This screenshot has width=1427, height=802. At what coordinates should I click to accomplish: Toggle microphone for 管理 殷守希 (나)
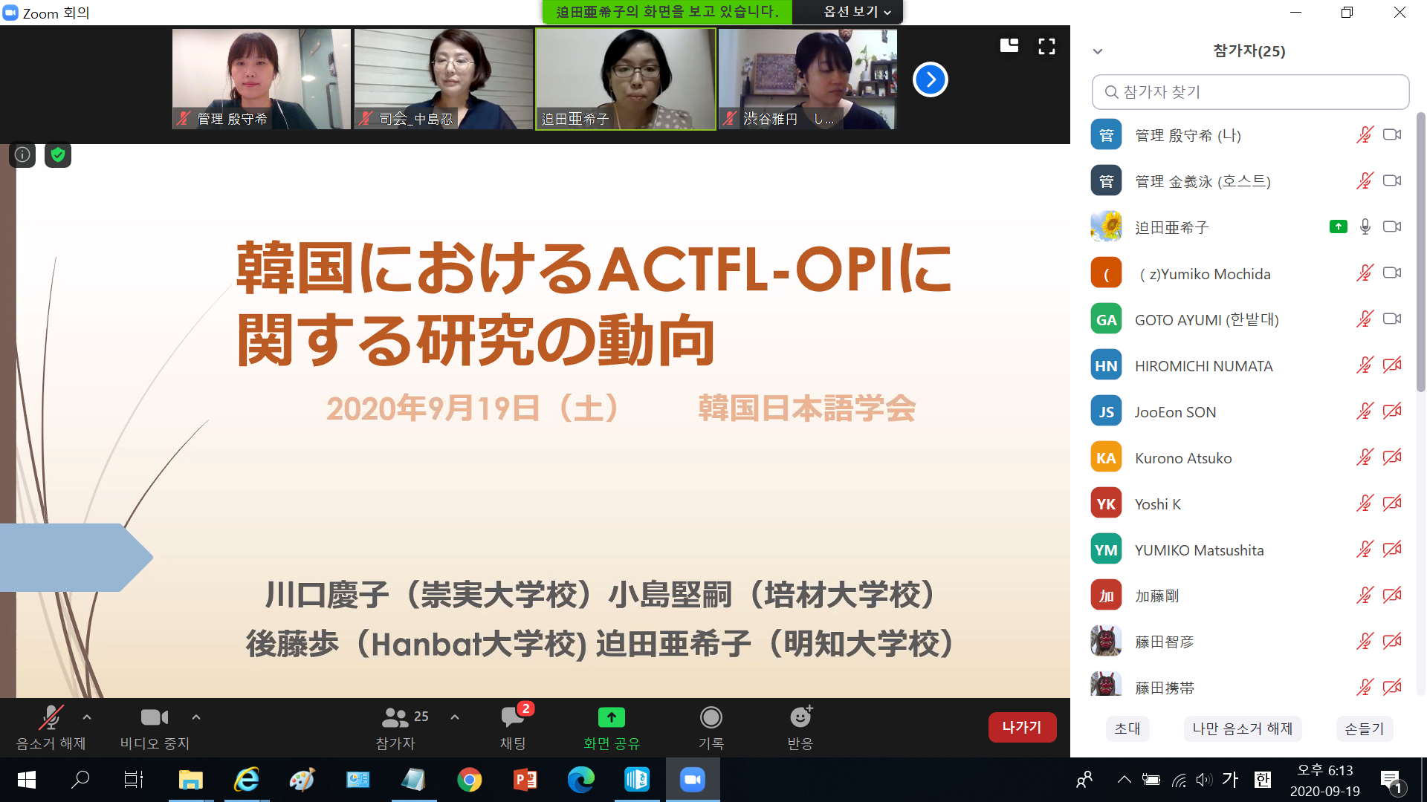click(1365, 135)
